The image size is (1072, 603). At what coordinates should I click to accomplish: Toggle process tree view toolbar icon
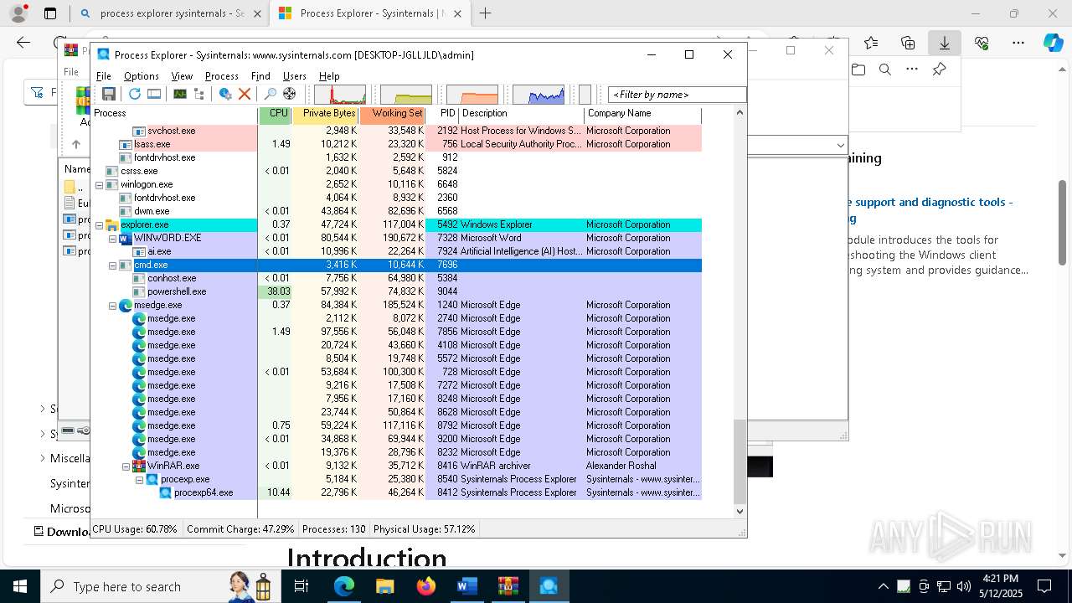click(x=199, y=94)
